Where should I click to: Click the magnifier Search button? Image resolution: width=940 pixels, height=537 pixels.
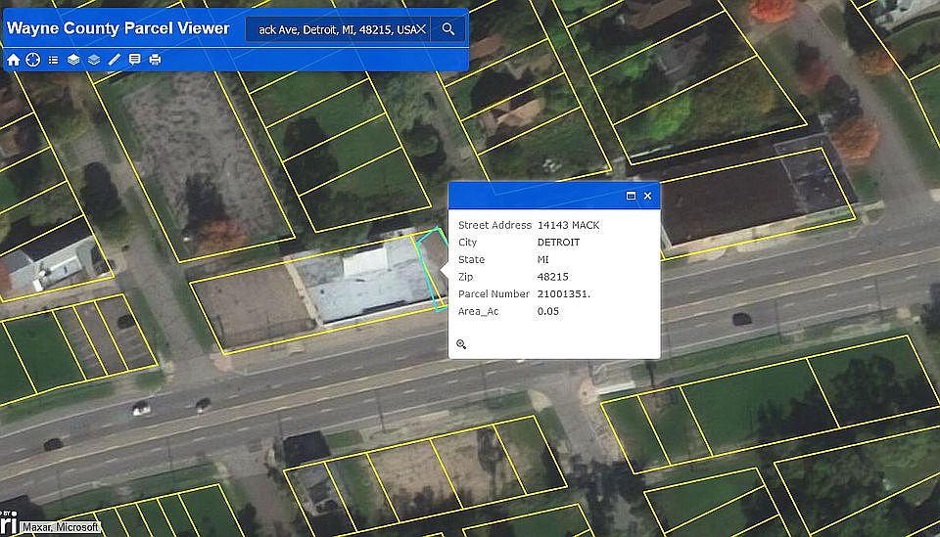point(447,28)
